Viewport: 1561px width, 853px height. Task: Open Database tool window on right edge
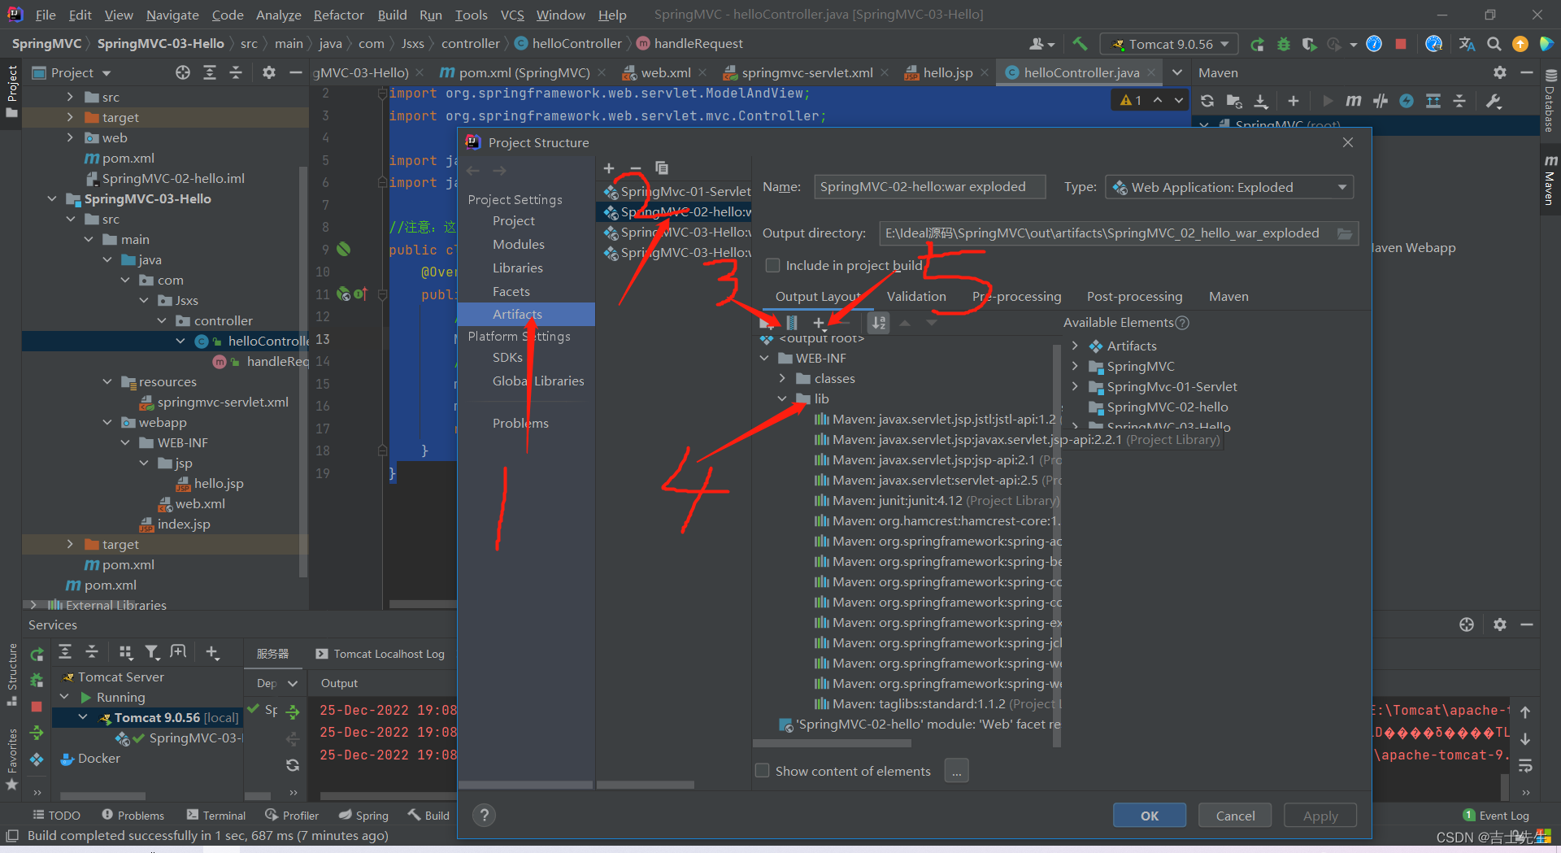[x=1550, y=102]
